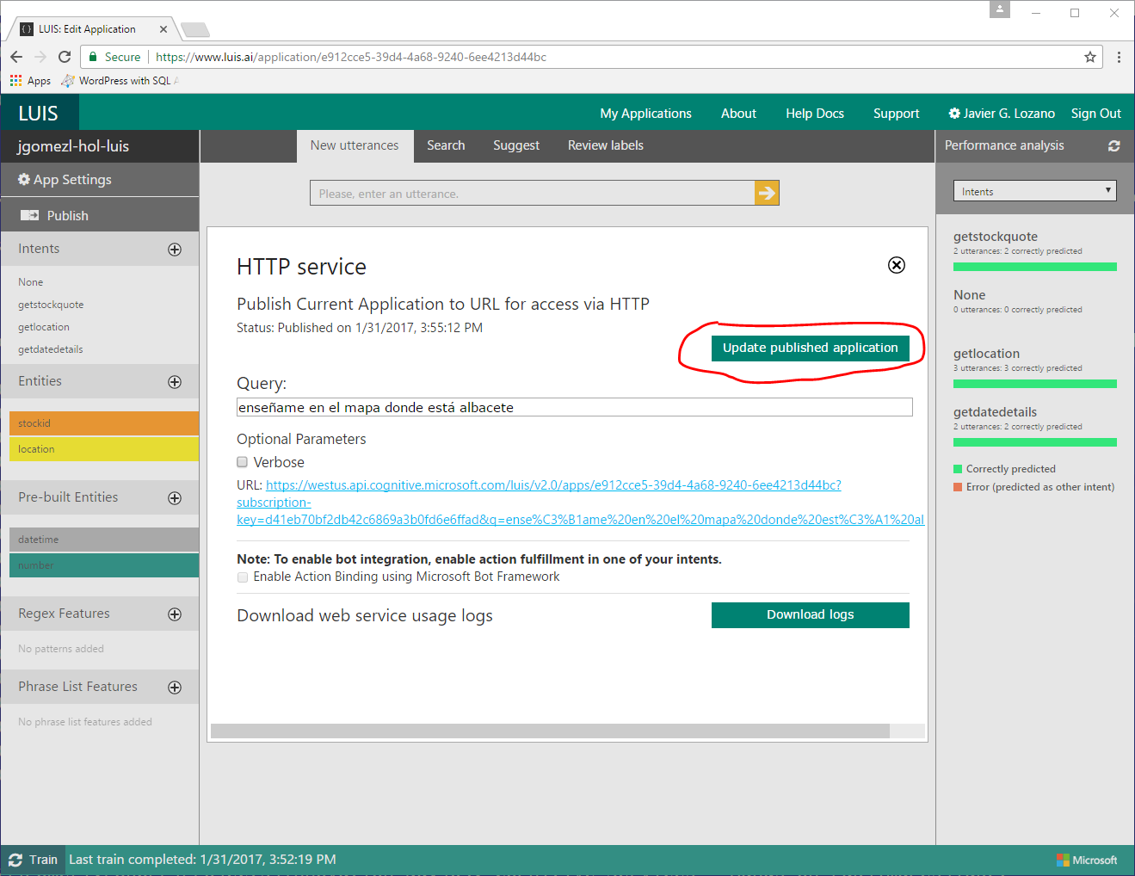Click the Pre-built Entities section header
Image resolution: width=1135 pixels, height=876 pixels.
pyautogui.click(x=68, y=497)
